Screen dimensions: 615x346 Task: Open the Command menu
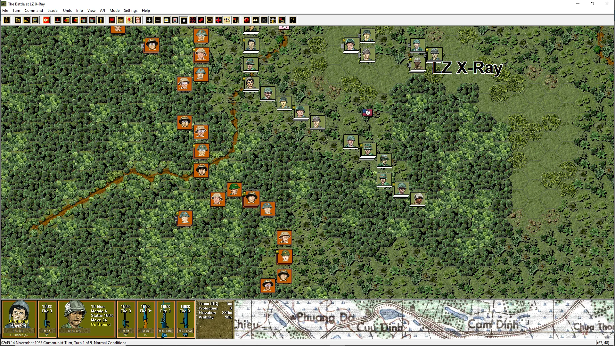point(34,11)
